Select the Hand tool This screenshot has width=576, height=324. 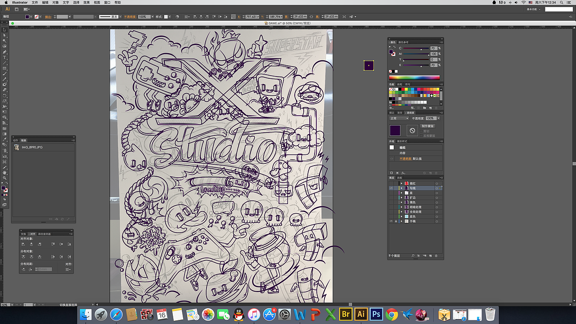tap(4, 172)
